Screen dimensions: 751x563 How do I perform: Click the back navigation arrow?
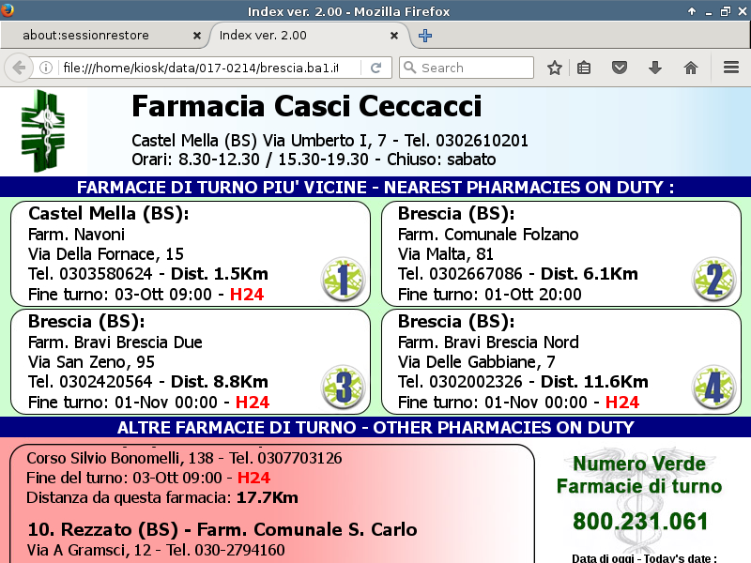19,68
